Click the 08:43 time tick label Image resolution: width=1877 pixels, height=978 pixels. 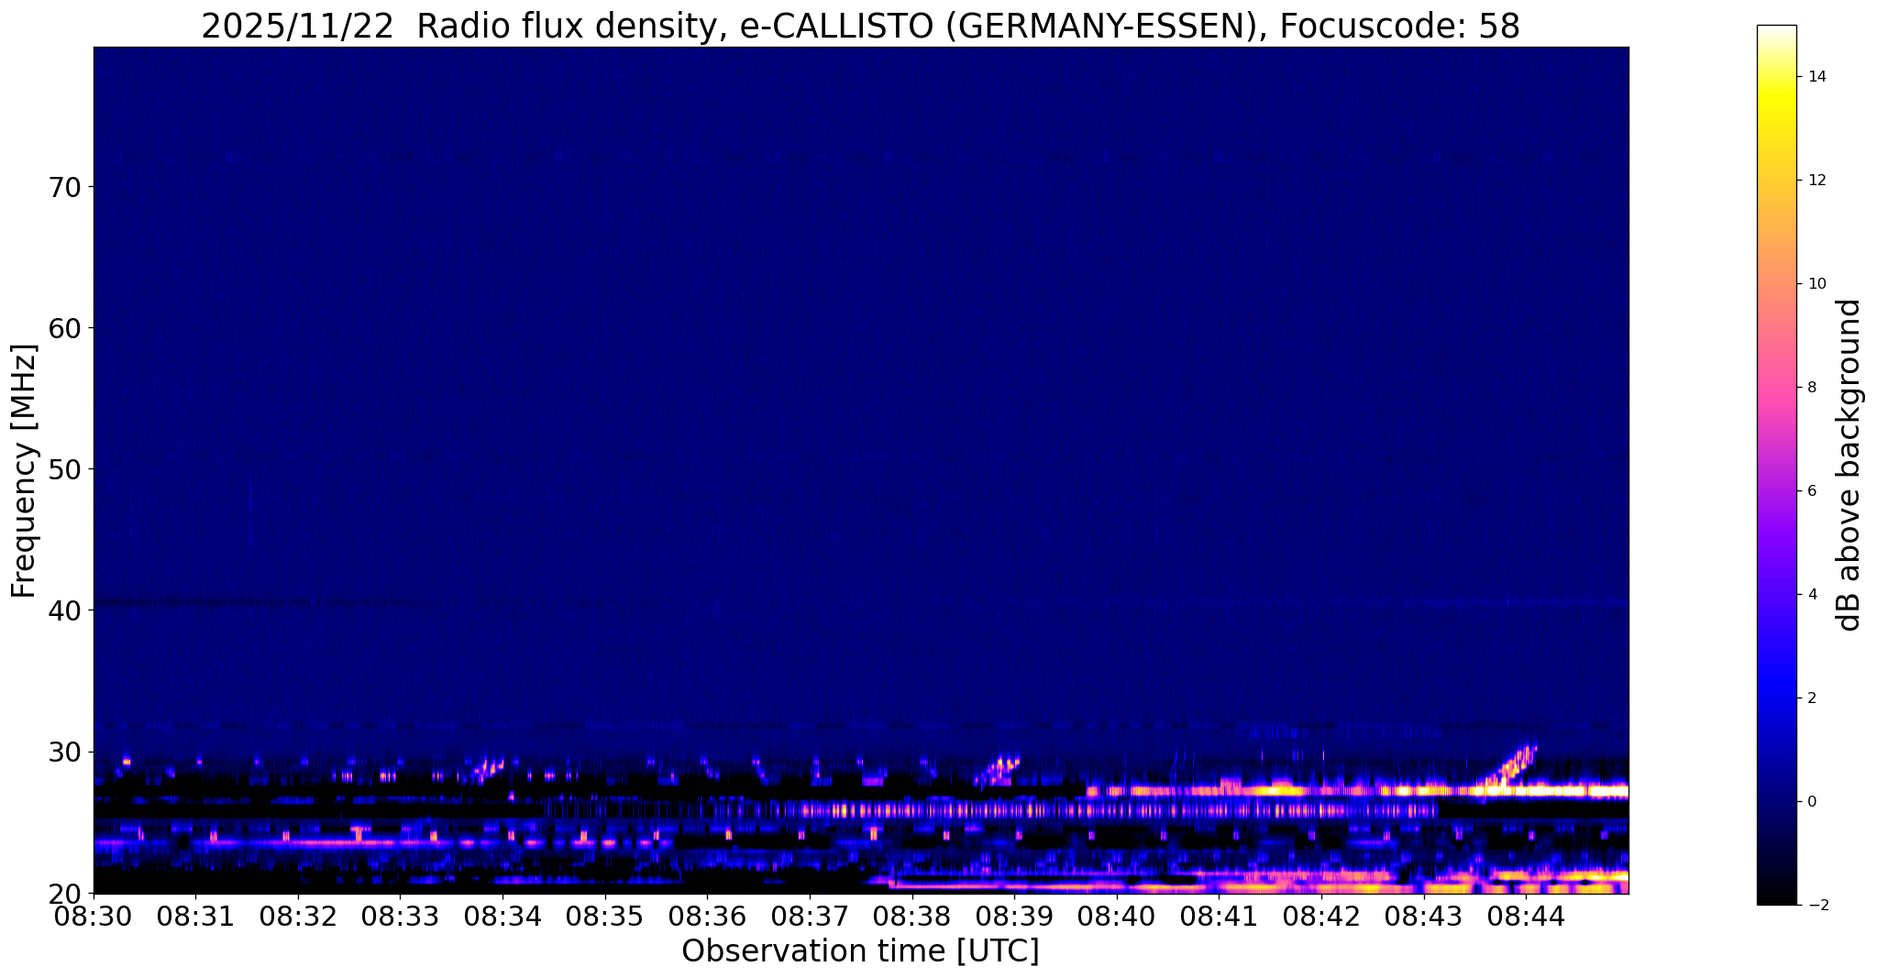pos(1424,918)
